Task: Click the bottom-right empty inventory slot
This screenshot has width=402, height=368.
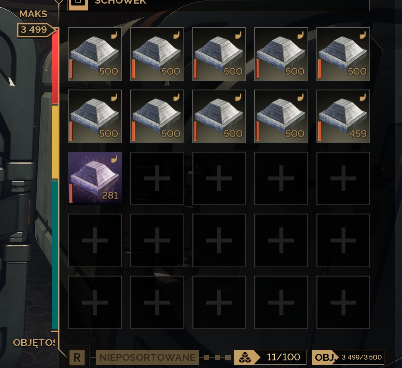Action: point(343,303)
